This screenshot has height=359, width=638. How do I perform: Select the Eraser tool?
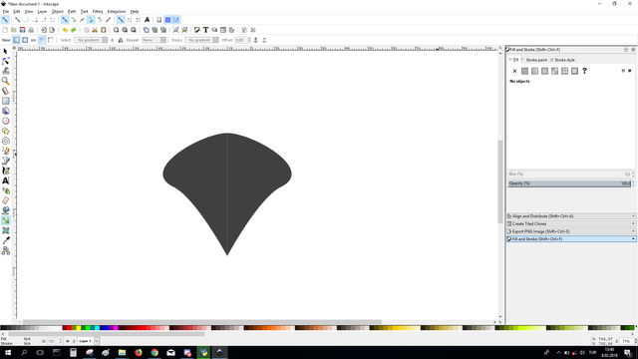click(5, 200)
